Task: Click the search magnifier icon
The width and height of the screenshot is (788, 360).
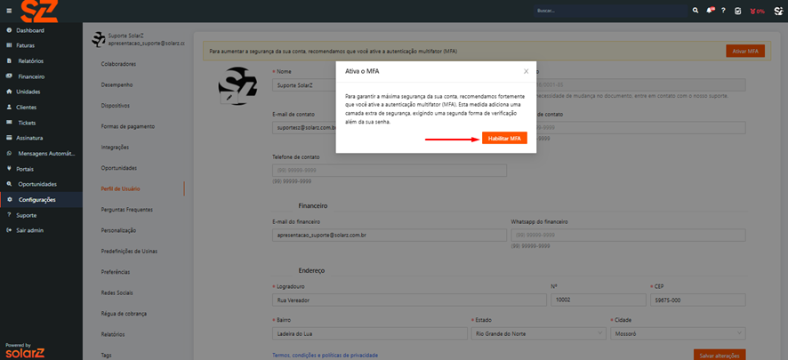Action: 696,11
